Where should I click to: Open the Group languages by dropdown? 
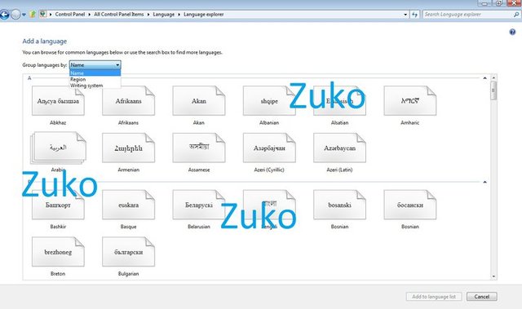(x=95, y=65)
